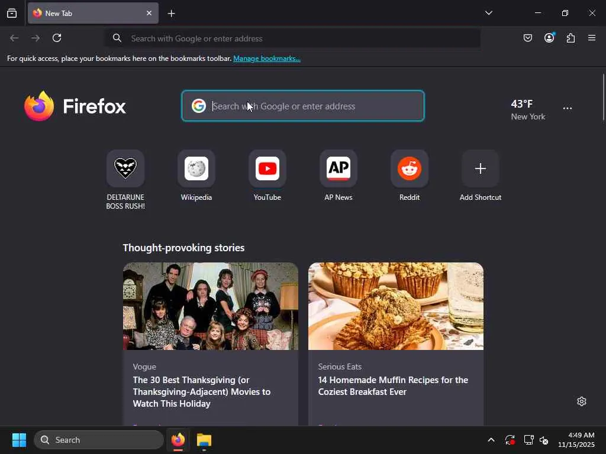This screenshot has width=606, height=454.
Task: Open the Firefox View icon
Action: 12,13
